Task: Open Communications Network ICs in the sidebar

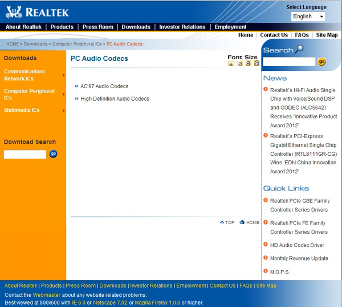Action: pyautogui.click(x=25, y=75)
